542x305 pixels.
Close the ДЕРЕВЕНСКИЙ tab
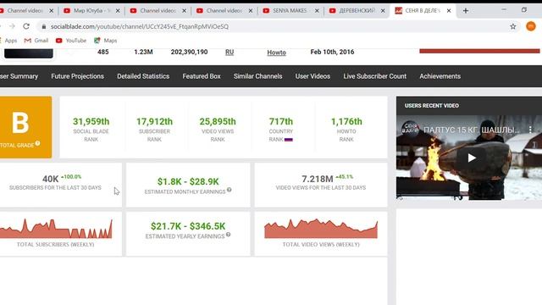[383, 11]
